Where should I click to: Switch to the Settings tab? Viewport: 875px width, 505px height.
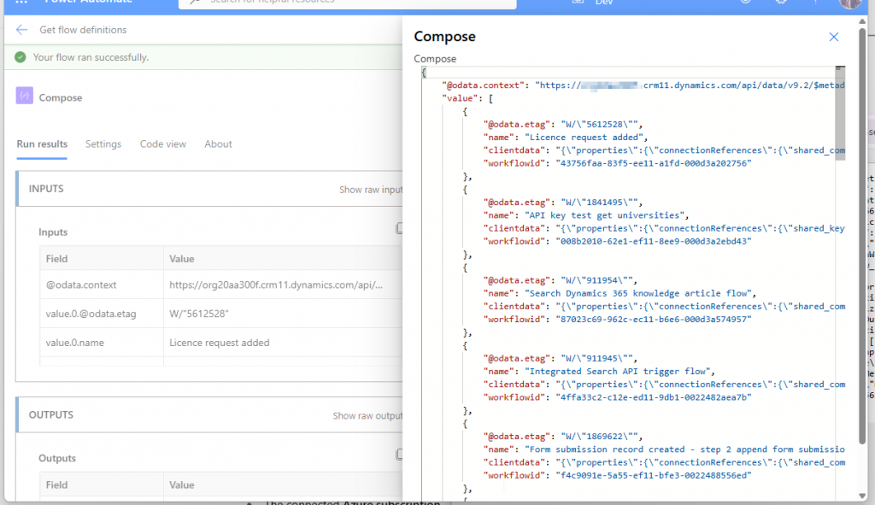point(103,144)
